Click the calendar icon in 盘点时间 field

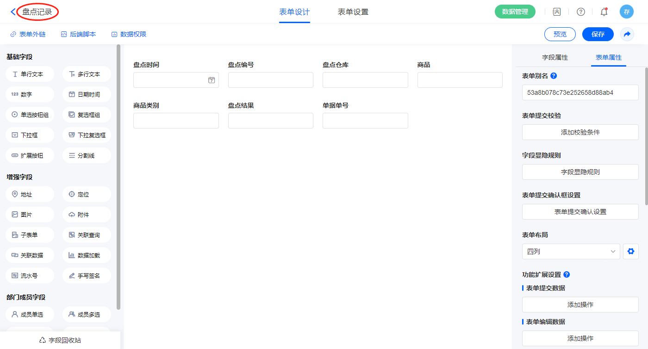point(212,80)
